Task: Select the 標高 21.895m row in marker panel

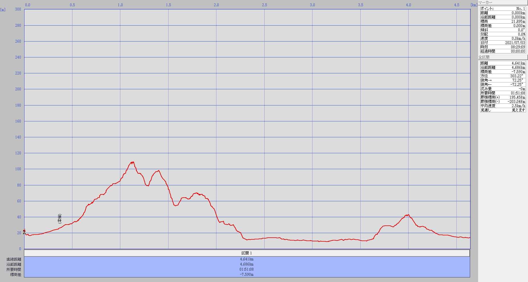Action: (x=502, y=21)
